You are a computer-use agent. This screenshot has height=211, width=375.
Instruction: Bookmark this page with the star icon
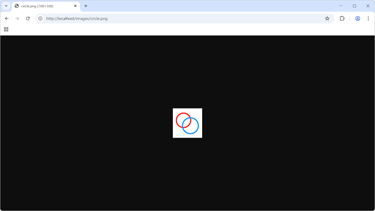click(327, 19)
